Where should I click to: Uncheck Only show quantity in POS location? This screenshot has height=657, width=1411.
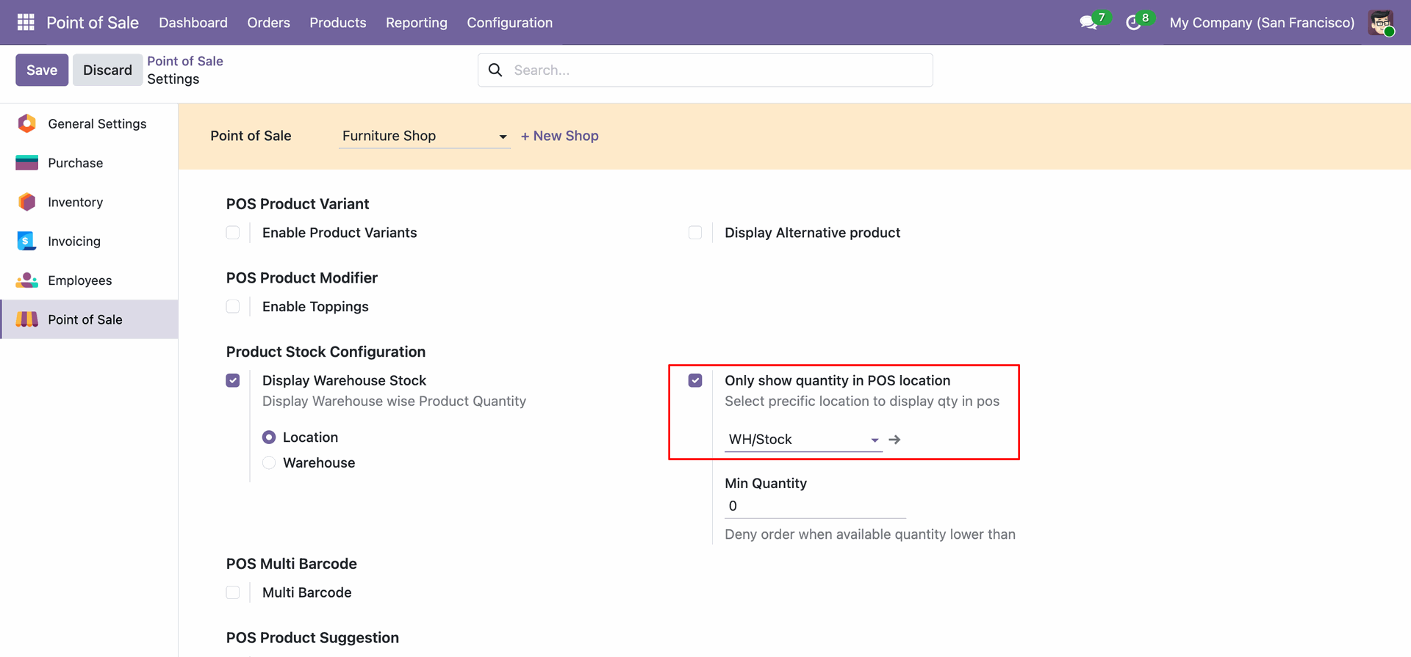[695, 380]
